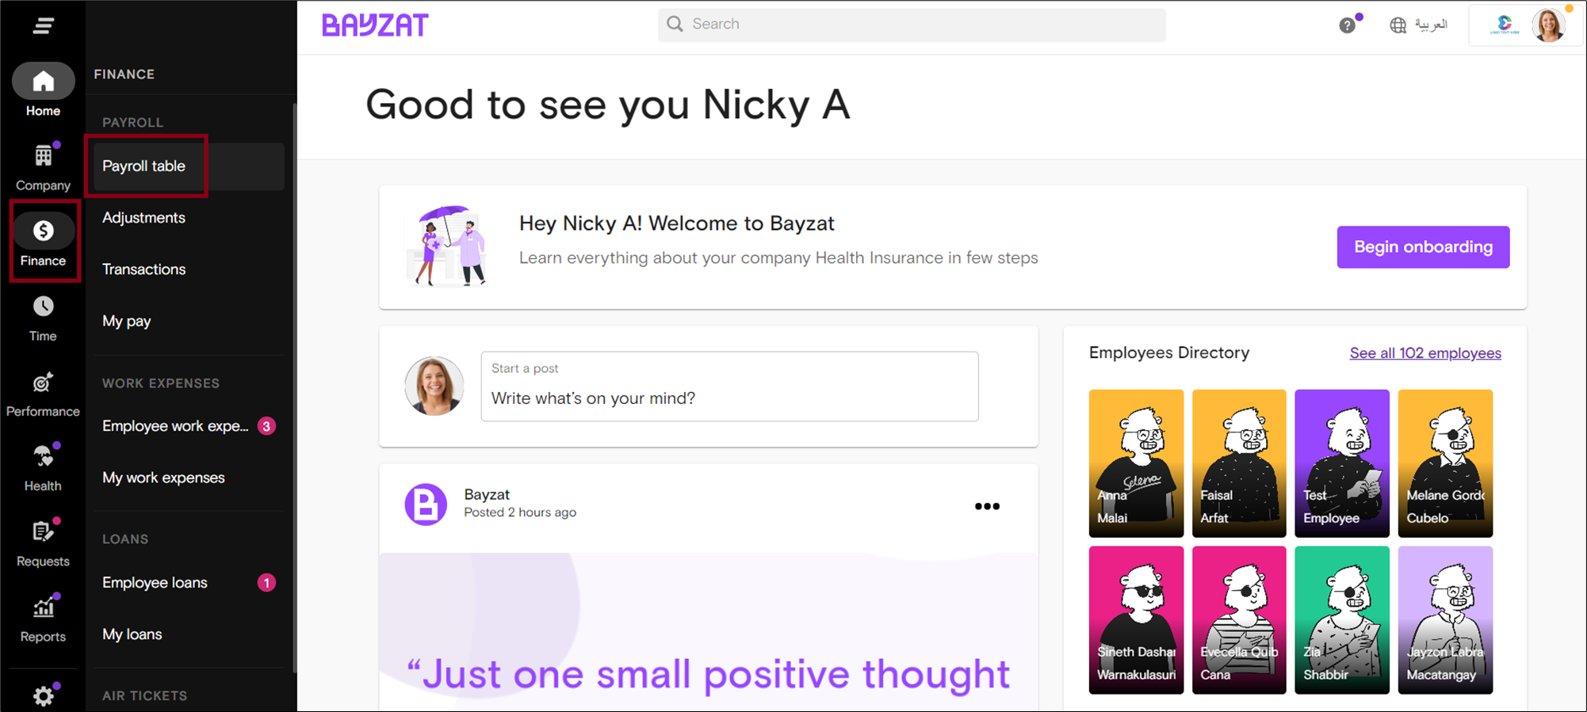Image resolution: width=1587 pixels, height=712 pixels.
Task: Click the Begin onboarding button
Action: tap(1423, 247)
